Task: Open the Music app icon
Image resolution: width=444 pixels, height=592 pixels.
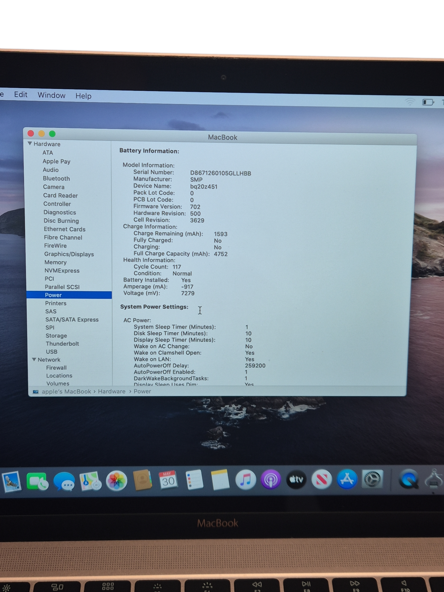Action: click(245, 480)
